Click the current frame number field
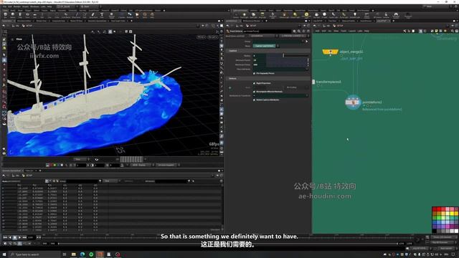 pyautogui.click(x=31, y=237)
